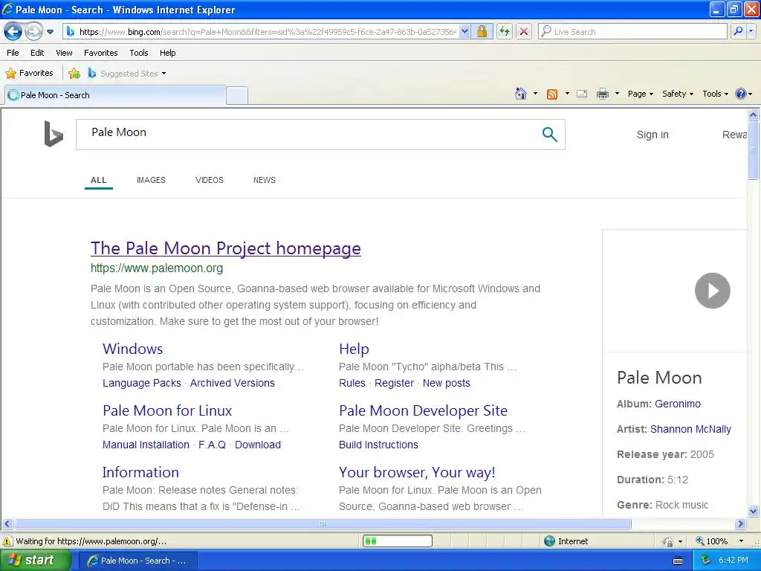Click the horizontal scrollbar right arrow
This screenshot has width=761, height=571.
click(x=740, y=524)
